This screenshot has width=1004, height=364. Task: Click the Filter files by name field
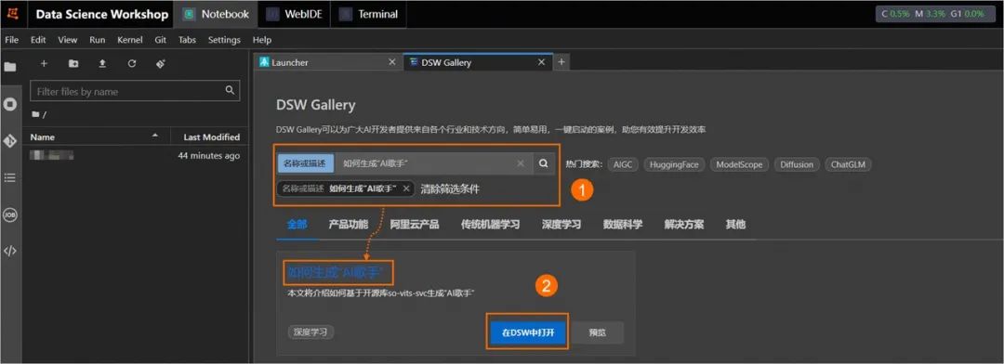[x=135, y=92]
